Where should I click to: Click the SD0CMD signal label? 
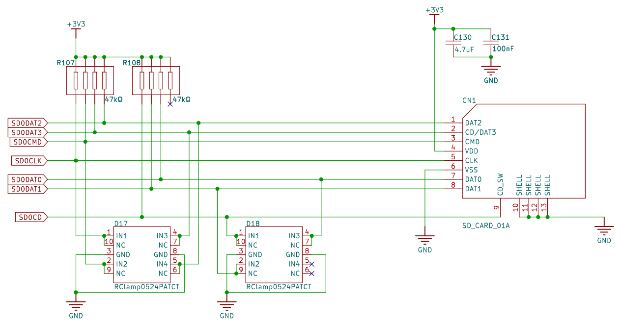28,142
